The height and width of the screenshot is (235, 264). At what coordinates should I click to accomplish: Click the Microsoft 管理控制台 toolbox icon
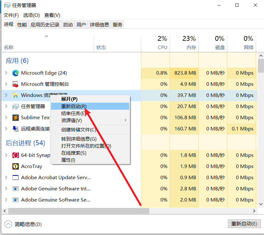click(x=16, y=84)
